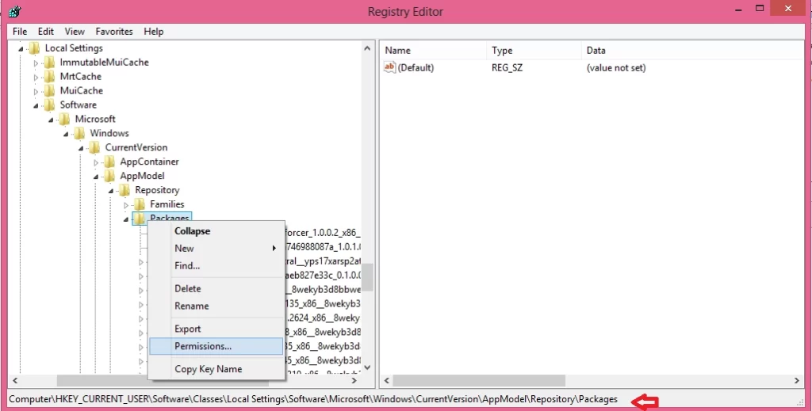Viewport: 812px width, 411px height.
Task: Click the AppModel folder icon
Action: pyautogui.click(x=109, y=176)
